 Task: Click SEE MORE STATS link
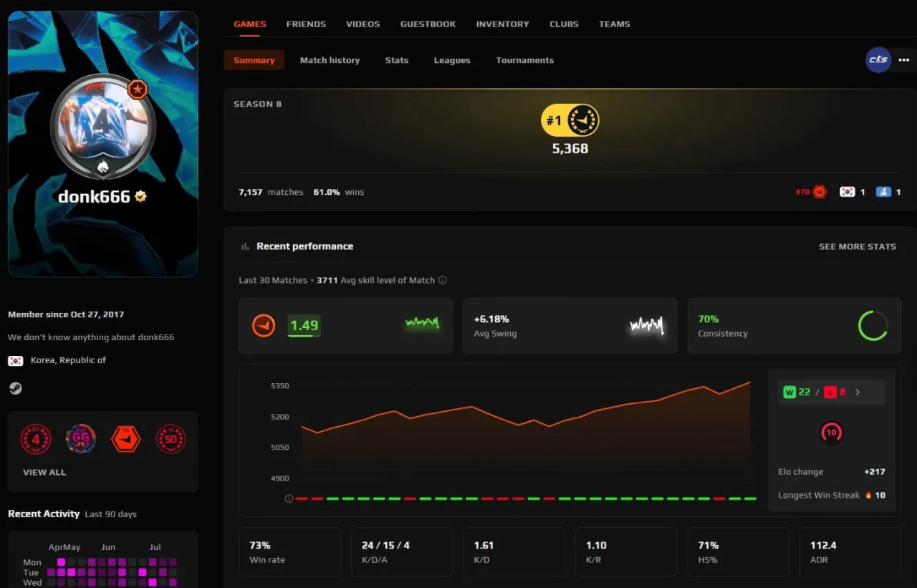point(858,246)
